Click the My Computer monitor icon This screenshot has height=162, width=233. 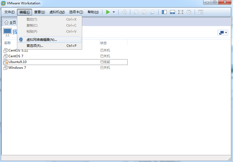coord(7,32)
